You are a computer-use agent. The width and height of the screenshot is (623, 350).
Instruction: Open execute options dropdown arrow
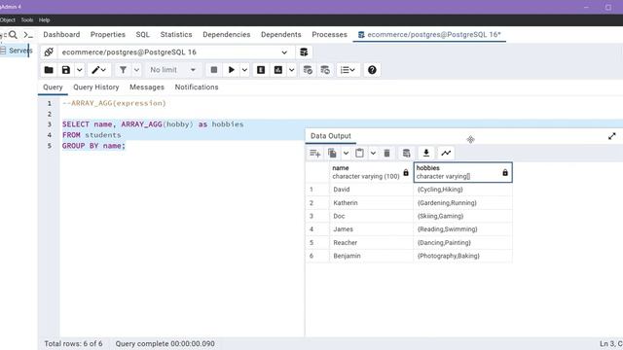click(x=244, y=70)
